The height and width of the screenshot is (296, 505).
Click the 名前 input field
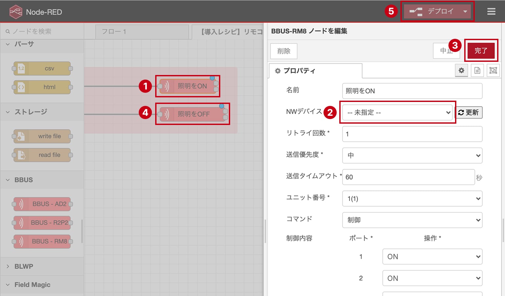pos(412,91)
